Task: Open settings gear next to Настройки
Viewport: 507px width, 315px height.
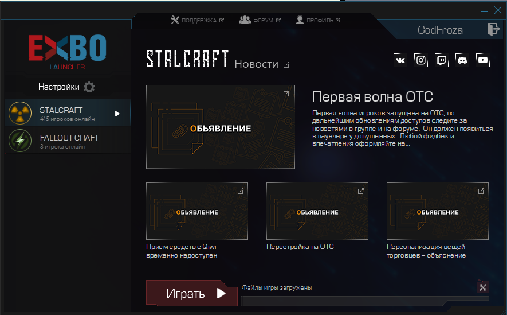Action: pyautogui.click(x=89, y=87)
